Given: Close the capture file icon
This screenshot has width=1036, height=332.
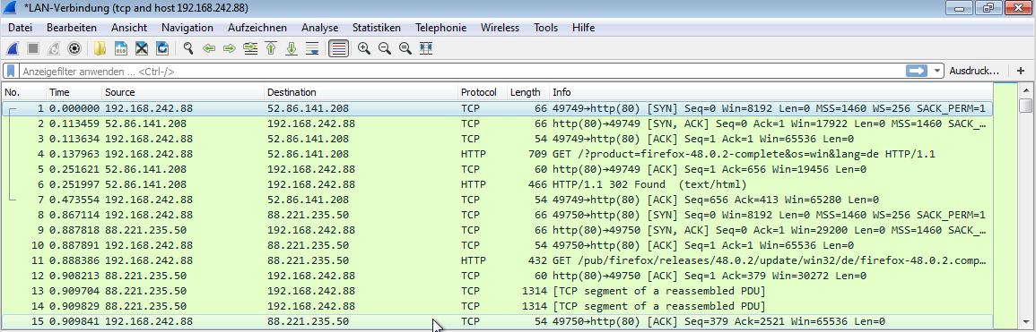Looking at the screenshot, I should coord(142,48).
